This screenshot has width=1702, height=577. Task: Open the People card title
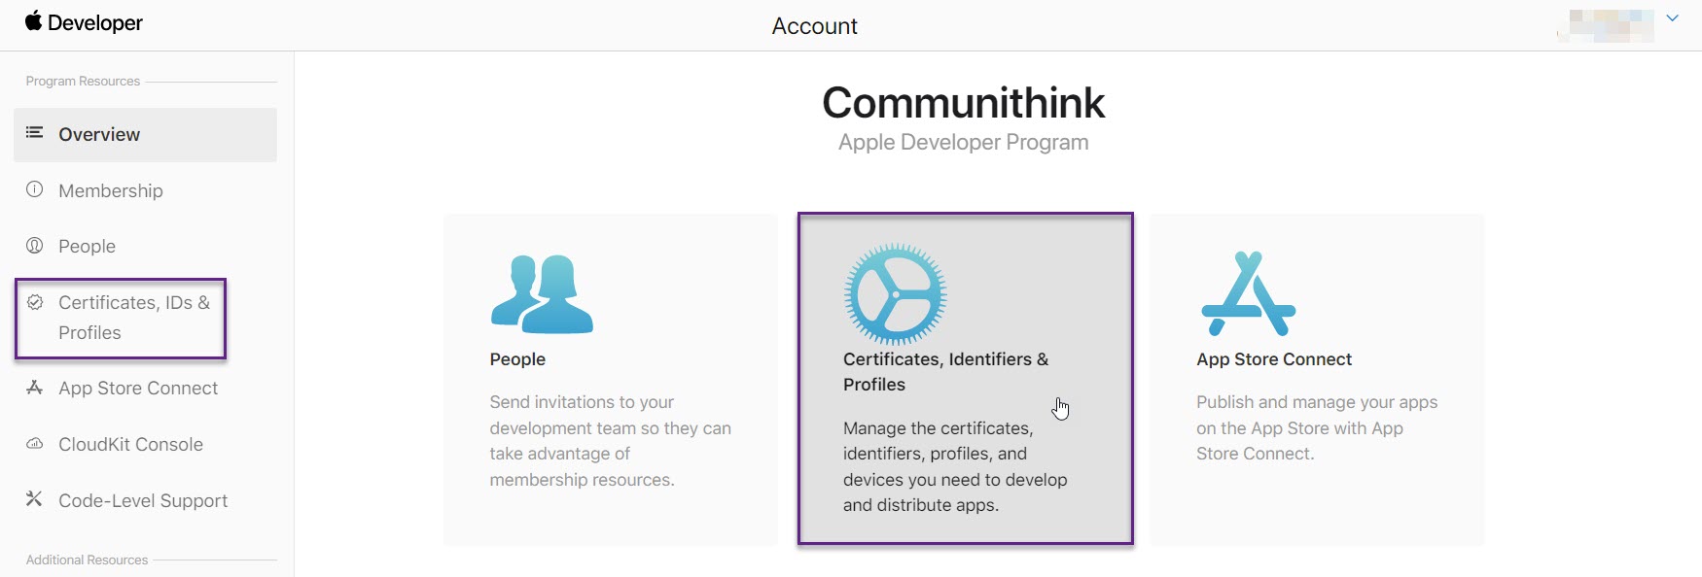click(517, 359)
